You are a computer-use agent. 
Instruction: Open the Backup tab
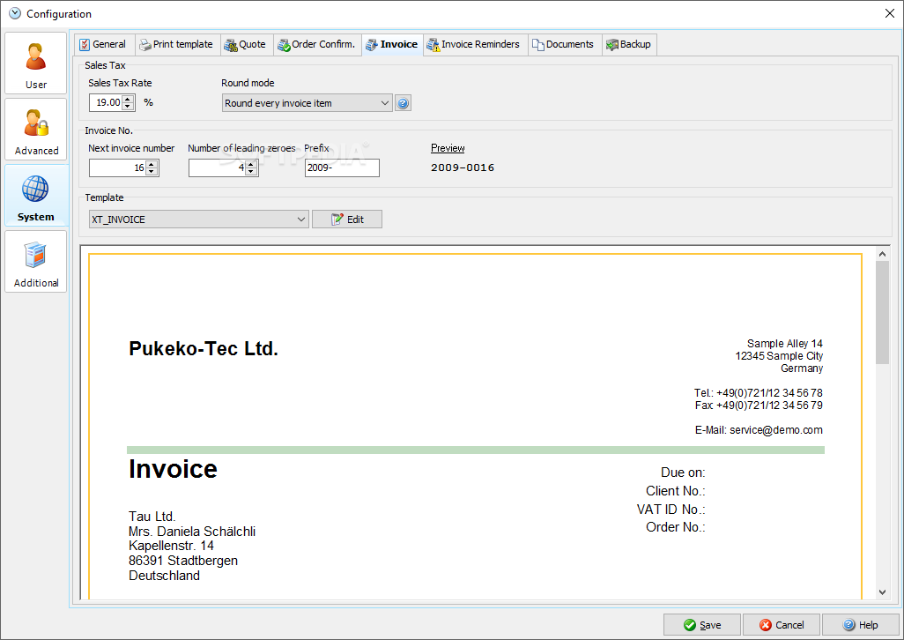pyautogui.click(x=628, y=44)
